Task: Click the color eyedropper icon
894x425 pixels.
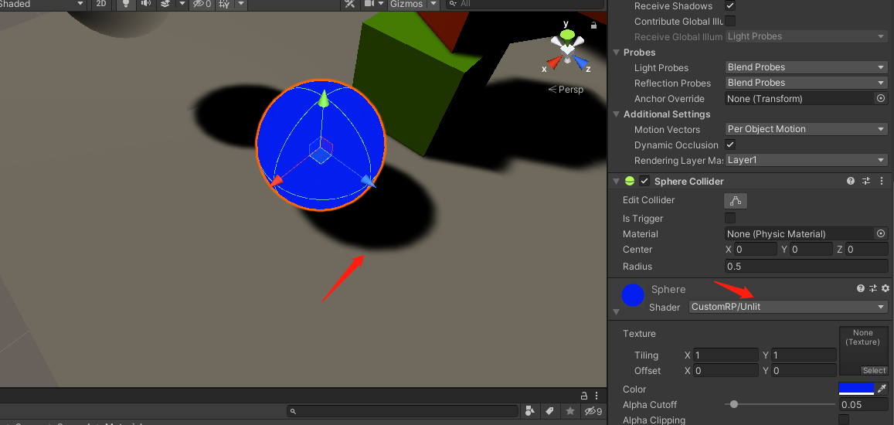Action: coord(882,389)
